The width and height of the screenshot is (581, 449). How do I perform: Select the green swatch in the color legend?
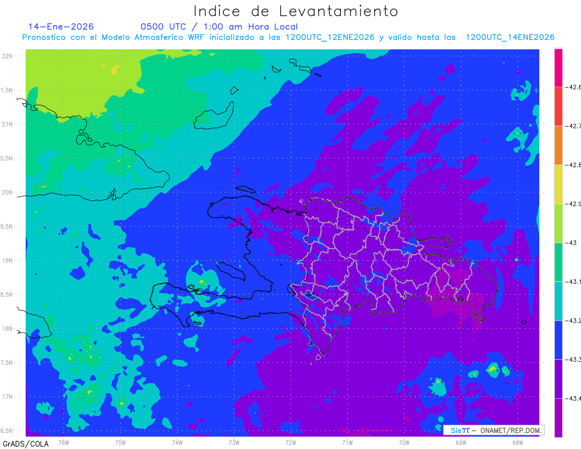[558, 262]
